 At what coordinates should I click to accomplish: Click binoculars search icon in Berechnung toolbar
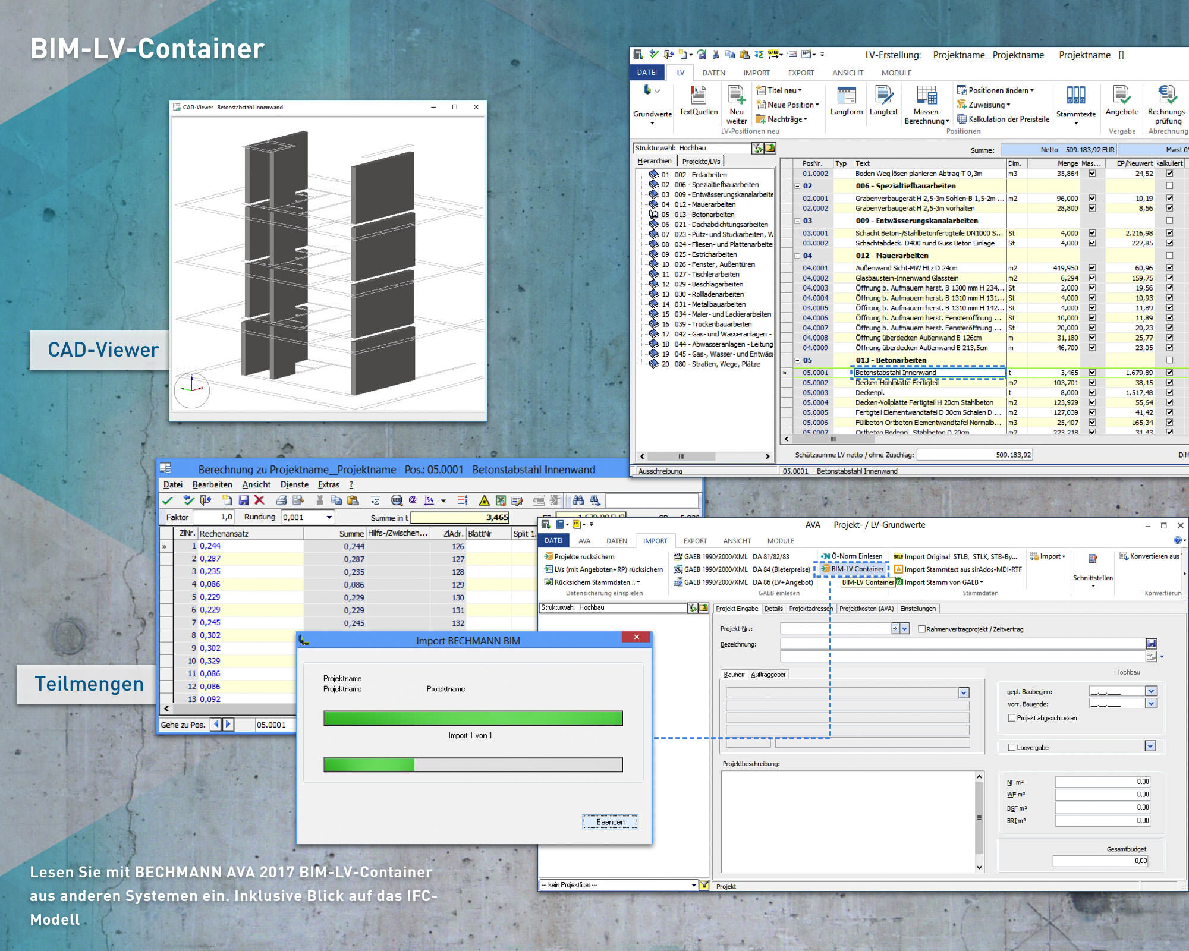(x=578, y=500)
